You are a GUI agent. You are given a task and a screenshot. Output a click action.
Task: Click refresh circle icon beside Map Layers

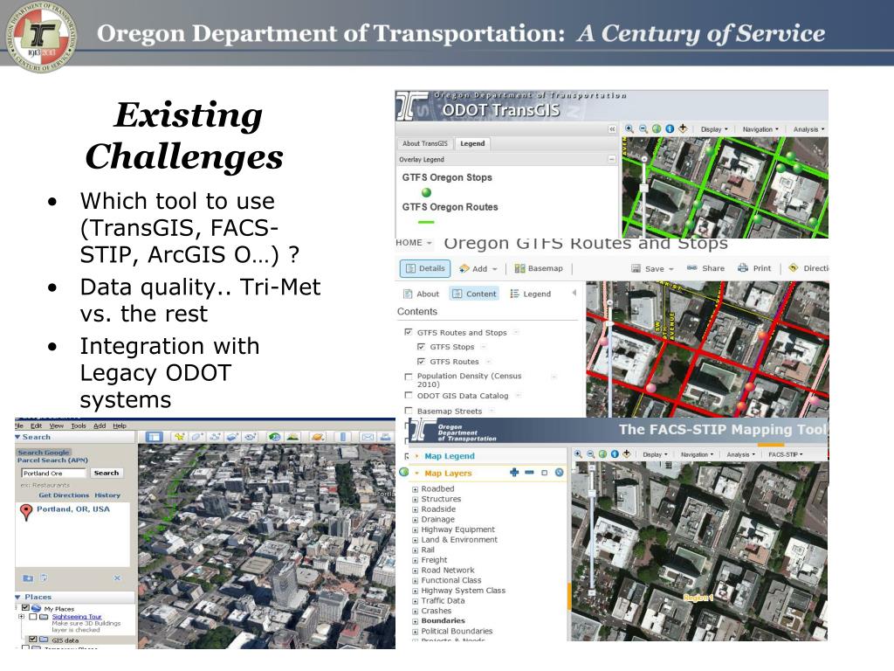tap(560, 473)
